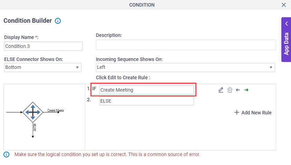Click the Description text field
Screen dimensions: 291x165
(x=186, y=45)
